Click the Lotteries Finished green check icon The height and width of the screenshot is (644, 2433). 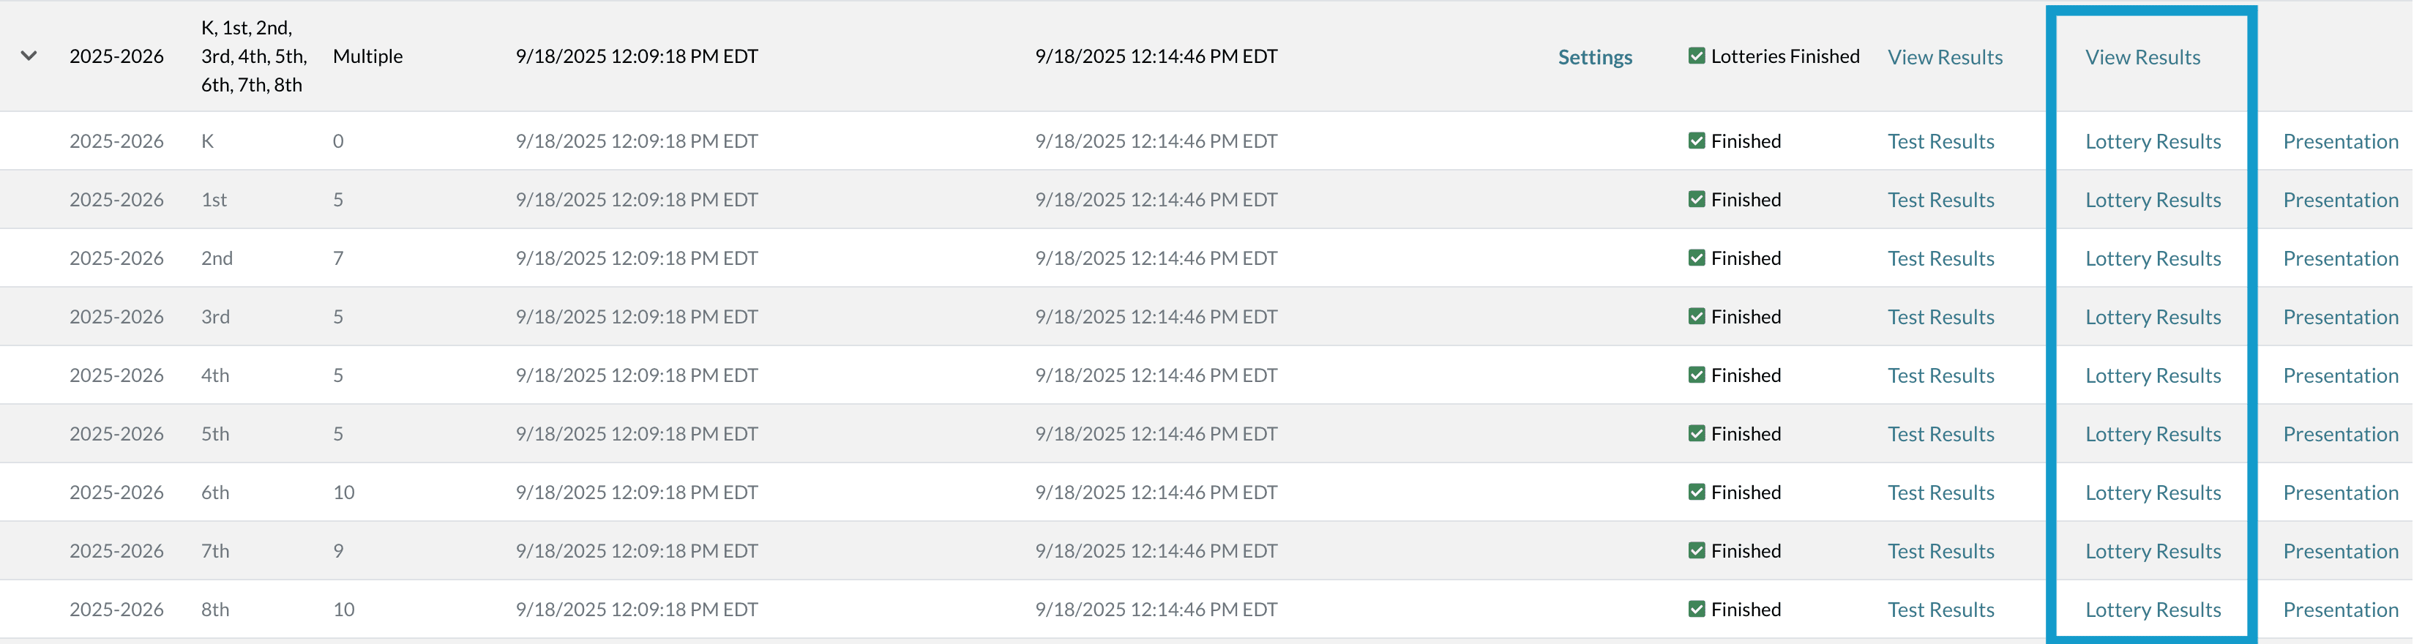(x=1697, y=56)
